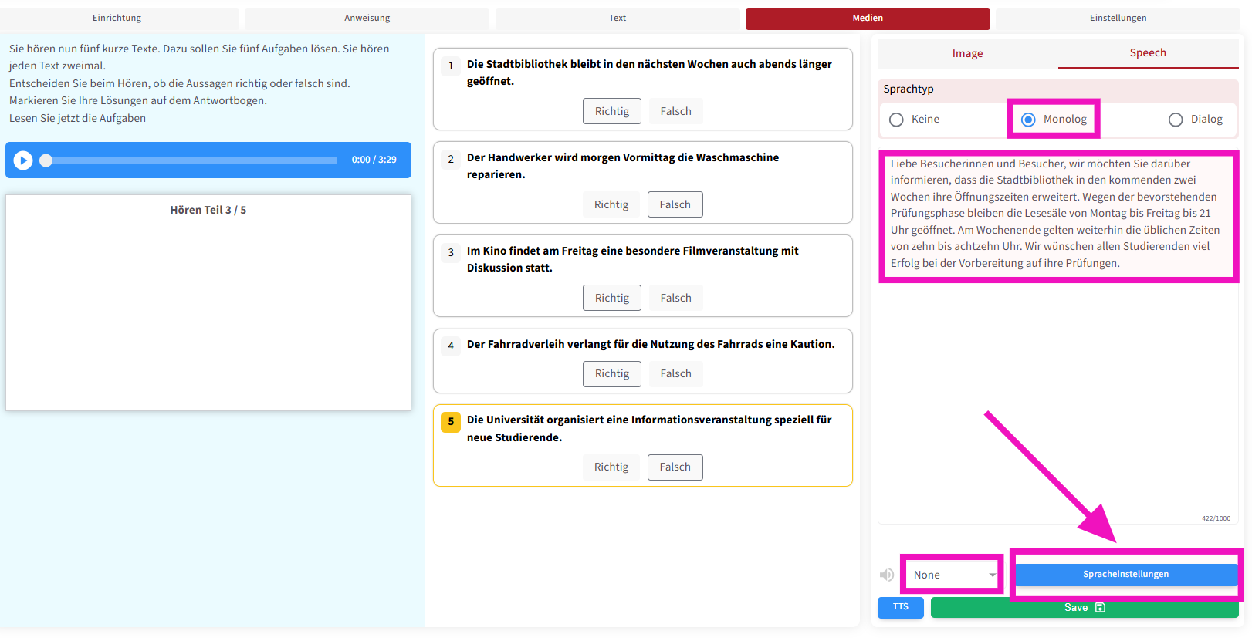This screenshot has width=1252, height=641.
Task: Switch to the Einrichtung tab
Action: pos(117,18)
